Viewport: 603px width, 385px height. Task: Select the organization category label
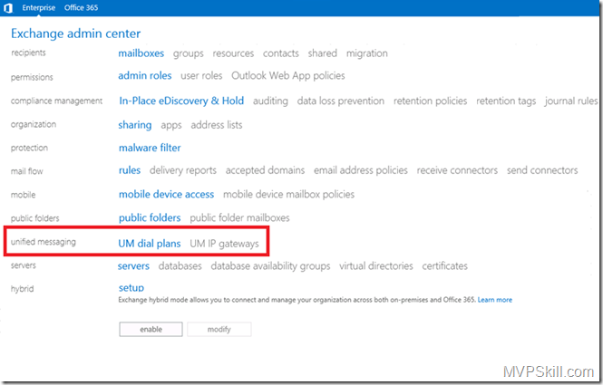[34, 124]
